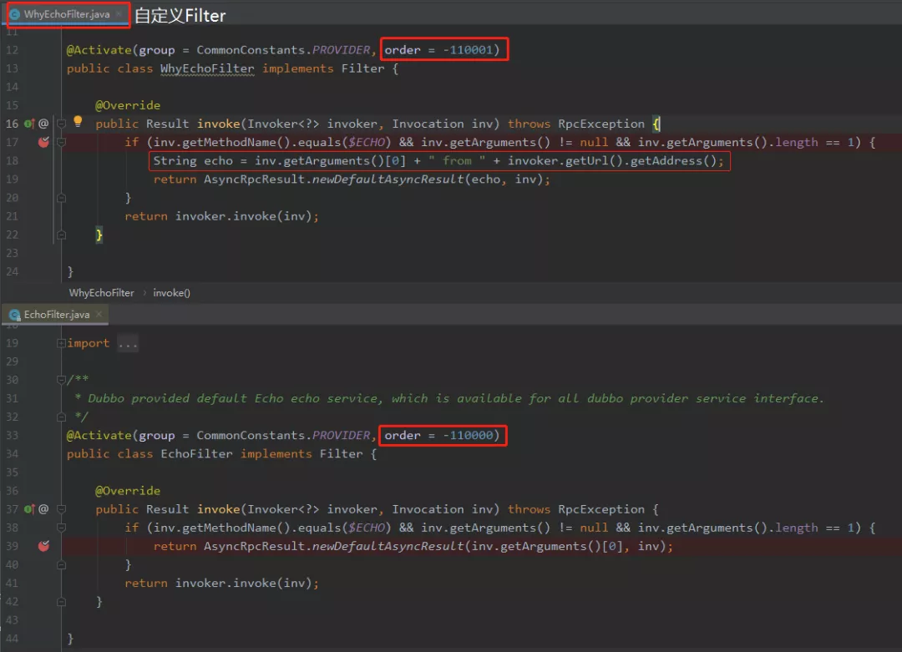Click newDefaultAsyncResult on line 39
The width and height of the screenshot is (902, 652).
(388, 546)
